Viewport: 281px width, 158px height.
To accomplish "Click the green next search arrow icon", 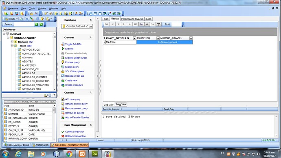I will pyautogui.click(x=41, y=24).
